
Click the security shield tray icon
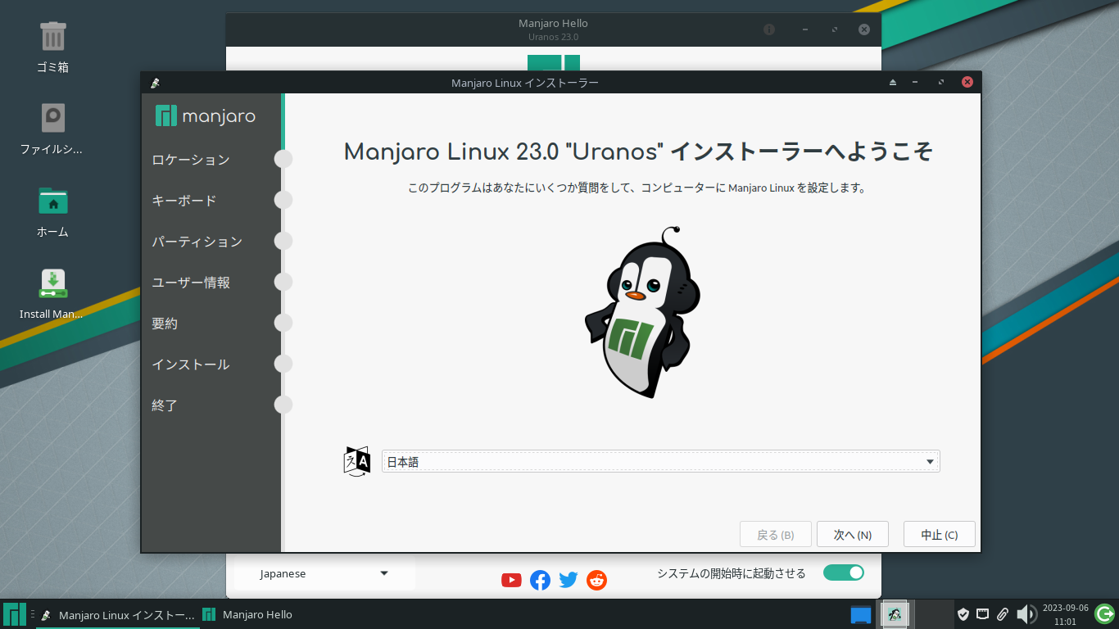pyautogui.click(x=963, y=614)
